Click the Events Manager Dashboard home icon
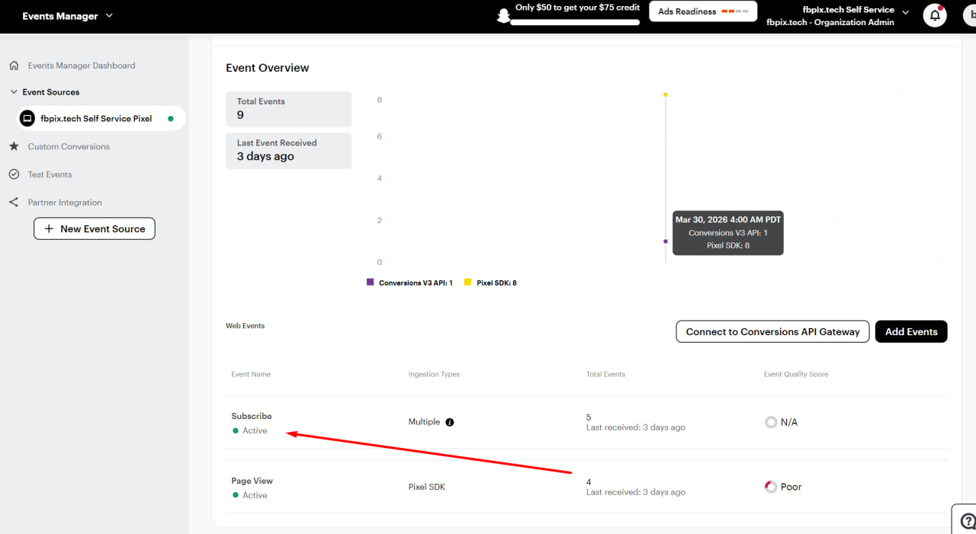The width and height of the screenshot is (976, 534). click(14, 66)
